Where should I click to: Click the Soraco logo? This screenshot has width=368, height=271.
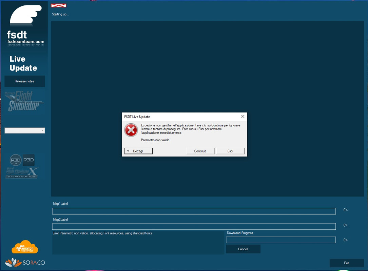click(25, 263)
